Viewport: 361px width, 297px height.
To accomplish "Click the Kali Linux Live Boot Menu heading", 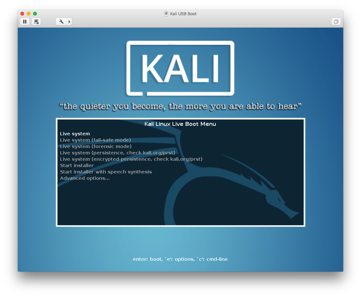I will pyautogui.click(x=180, y=124).
